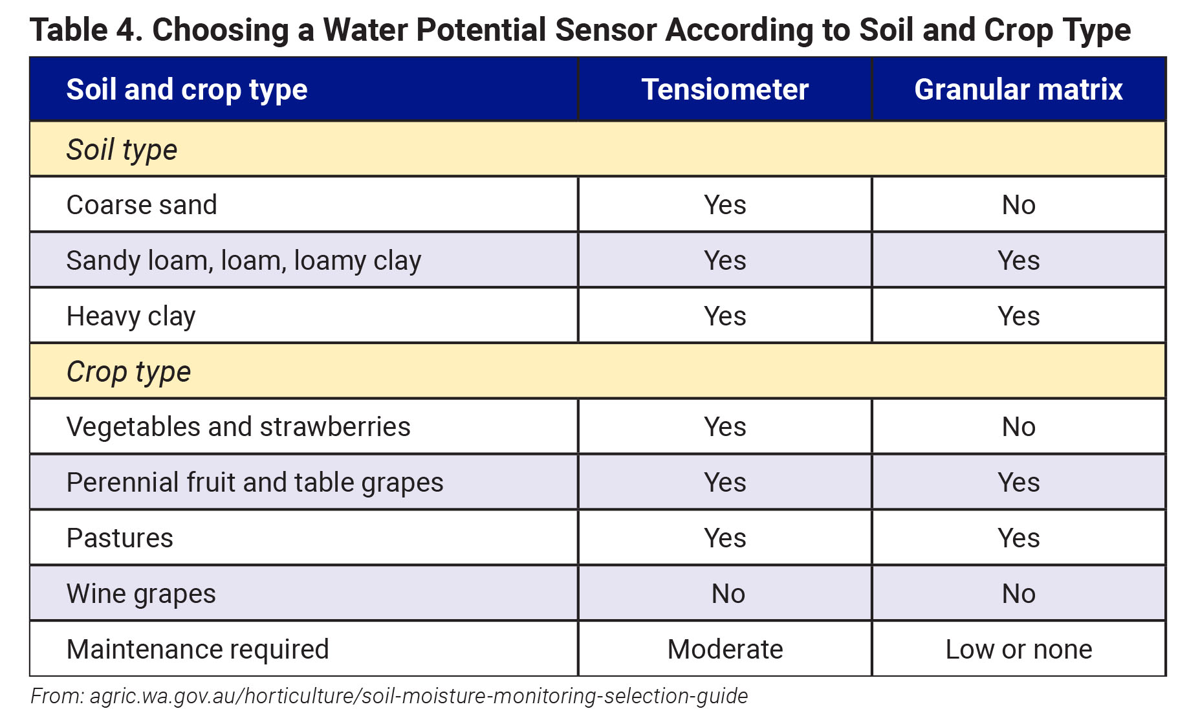Click the 'Moderate' maintenance cell
This screenshot has height=722, width=1200.
tap(725, 650)
